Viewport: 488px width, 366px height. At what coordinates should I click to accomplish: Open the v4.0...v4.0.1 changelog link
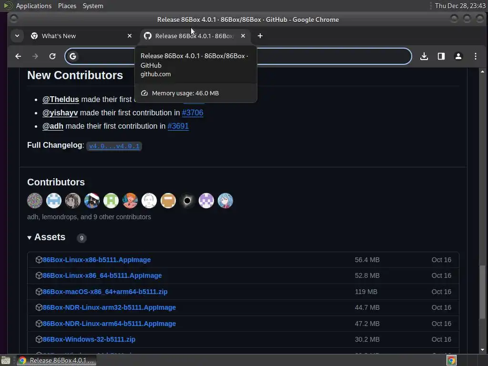[x=114, y=146]
